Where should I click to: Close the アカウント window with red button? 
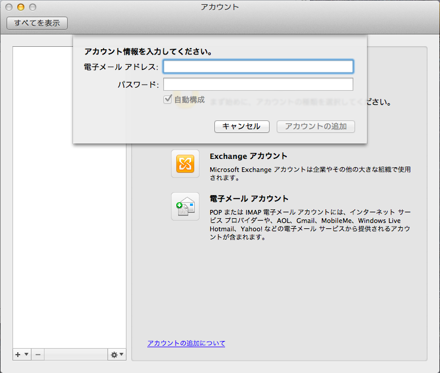tap(9, 7)
